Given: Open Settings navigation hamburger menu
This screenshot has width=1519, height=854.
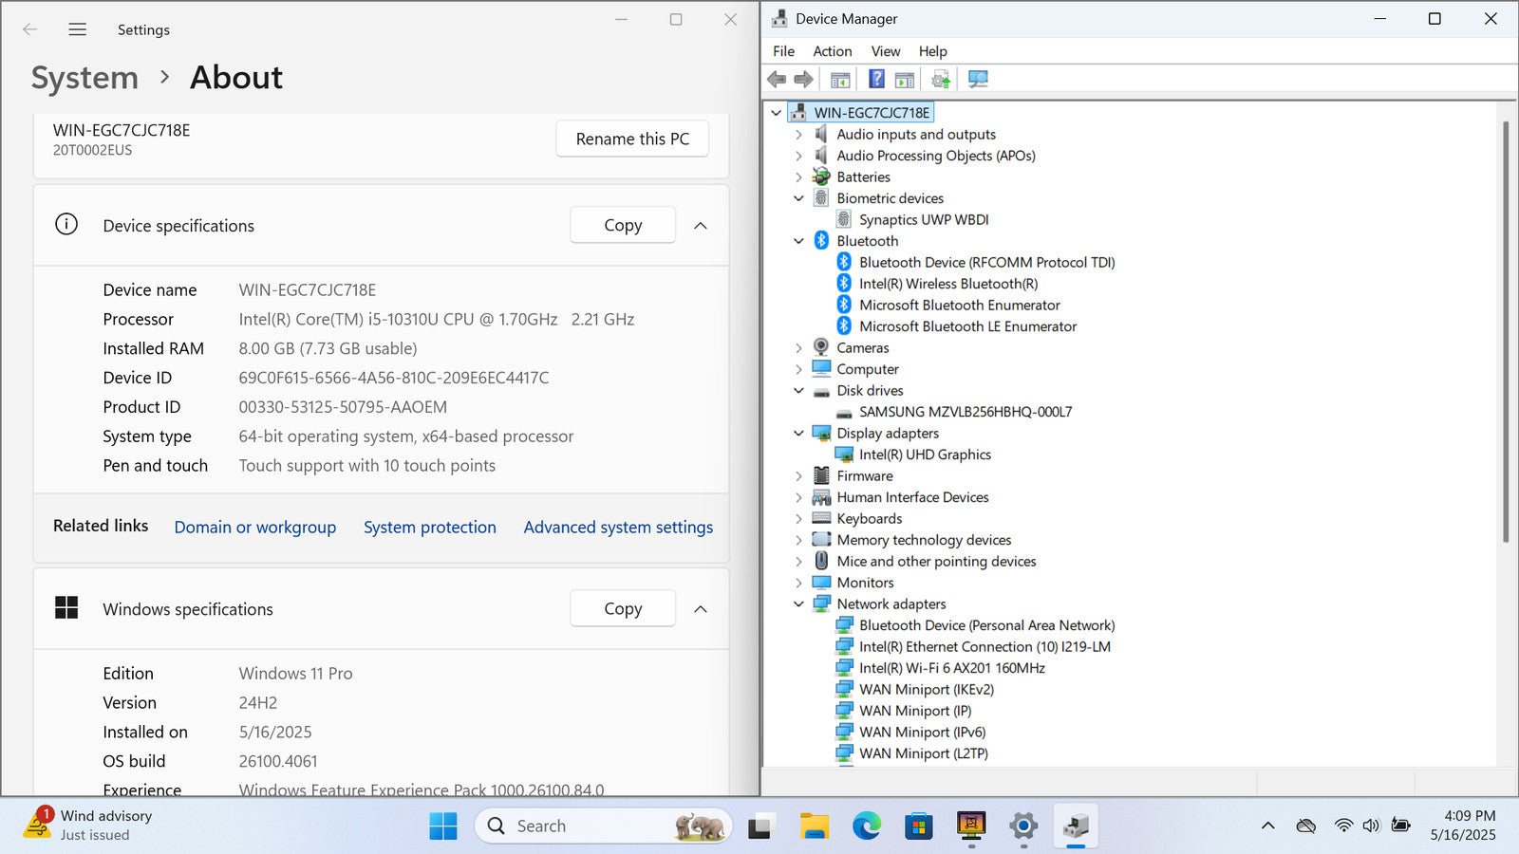Looking at the screenshot, I should pyautogui.click(x=78, y=29).
